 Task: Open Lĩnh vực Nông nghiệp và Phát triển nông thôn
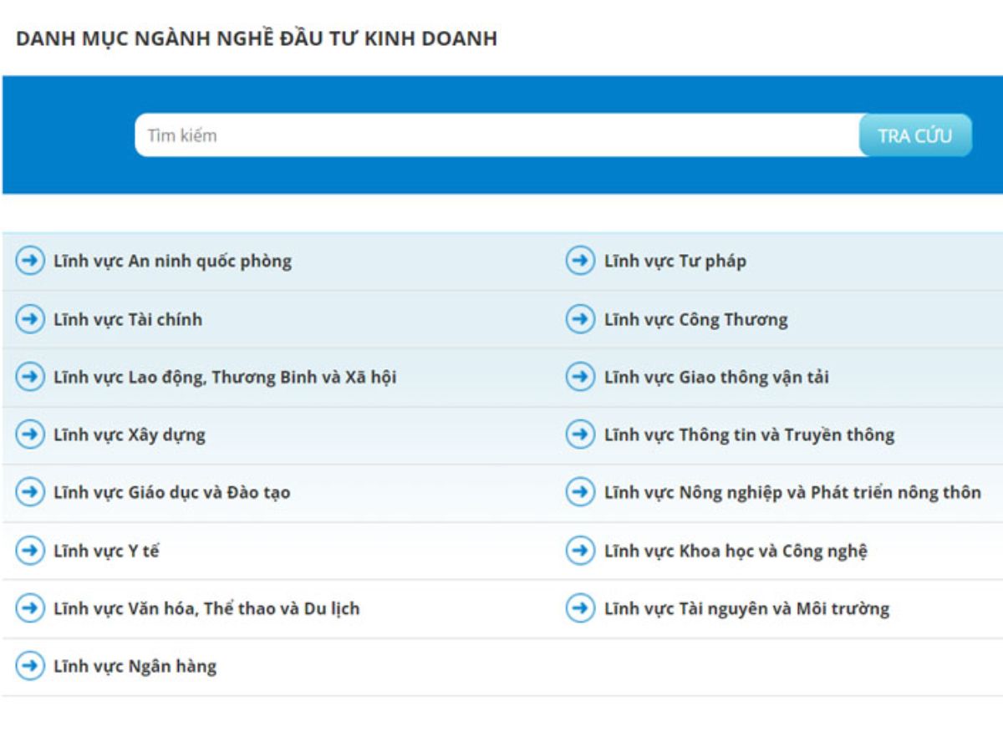point(792,492)
